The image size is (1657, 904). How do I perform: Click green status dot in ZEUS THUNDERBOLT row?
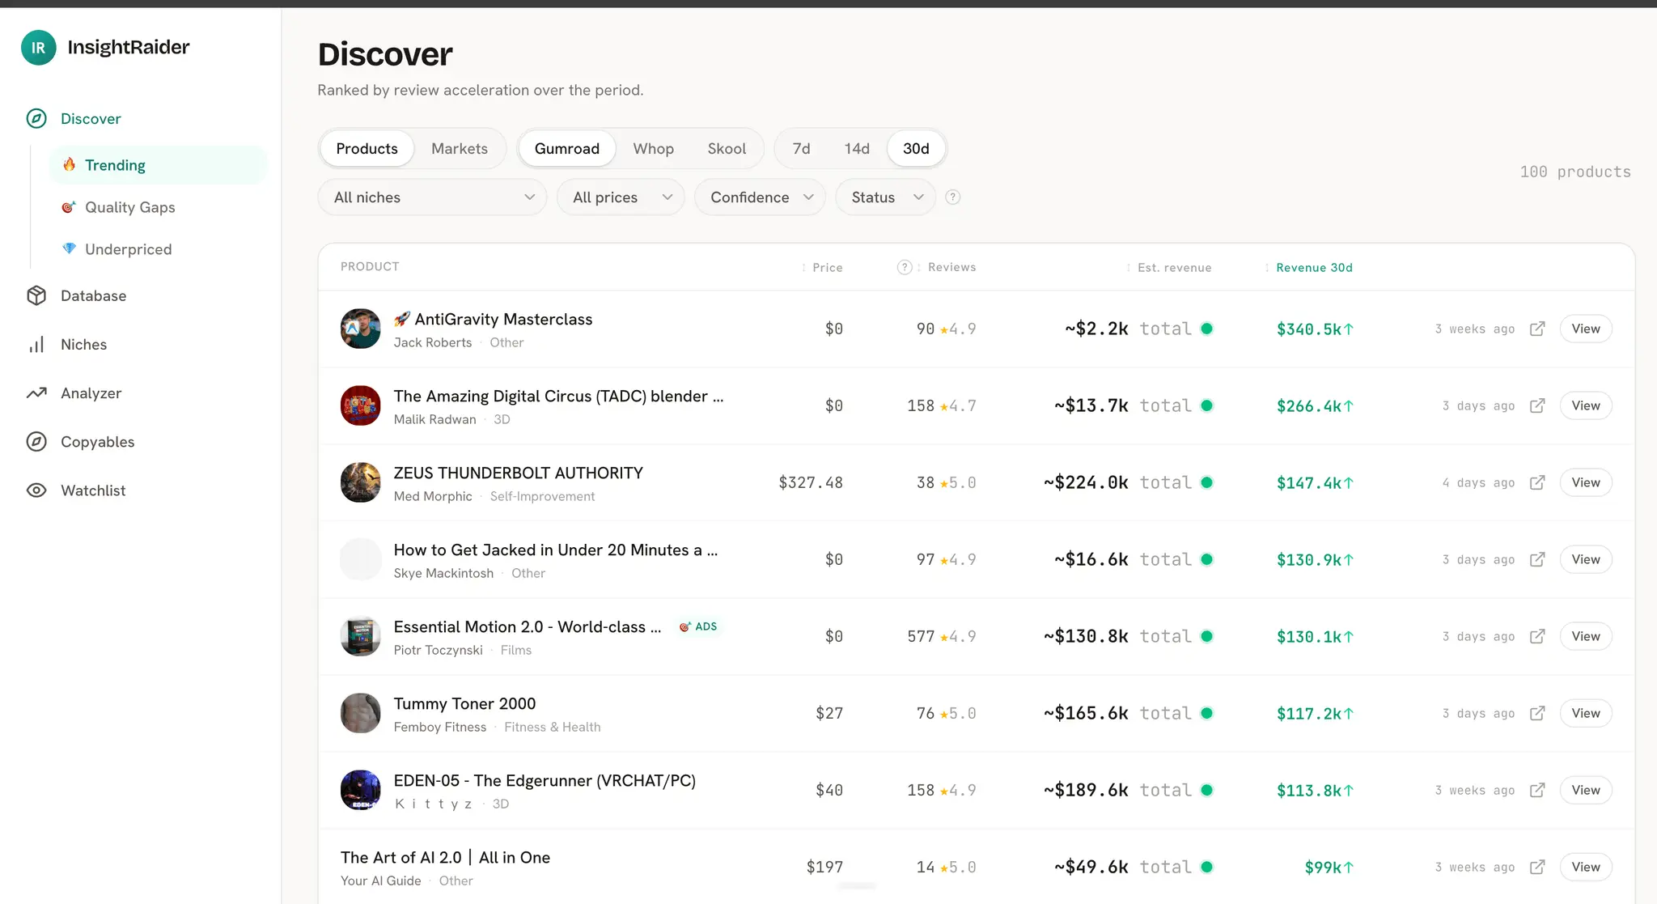[1206, 482]
